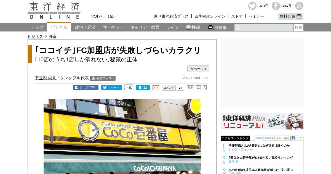Open the ストア store link
Viewport: 331px width, 174px height.
pyautogui.click(x=237, y=16)
